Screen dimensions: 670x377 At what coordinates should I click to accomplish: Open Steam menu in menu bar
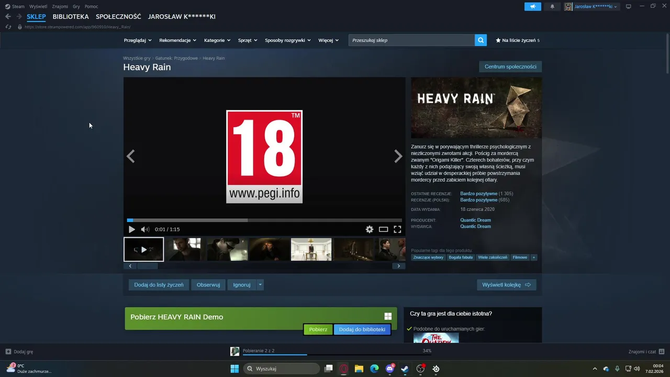(15, 6)
